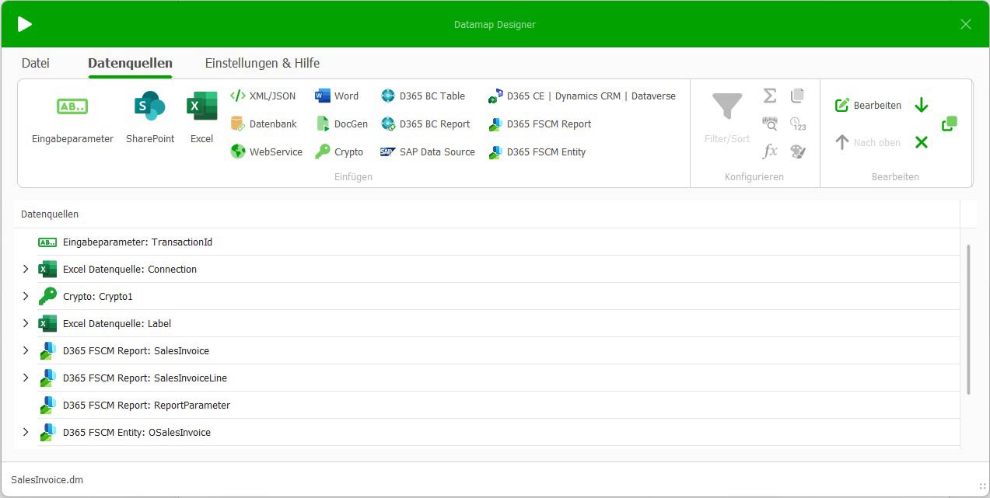990x498 pixels.
Task: Move selected item down with green arrow
Action: tap(922, 105)
